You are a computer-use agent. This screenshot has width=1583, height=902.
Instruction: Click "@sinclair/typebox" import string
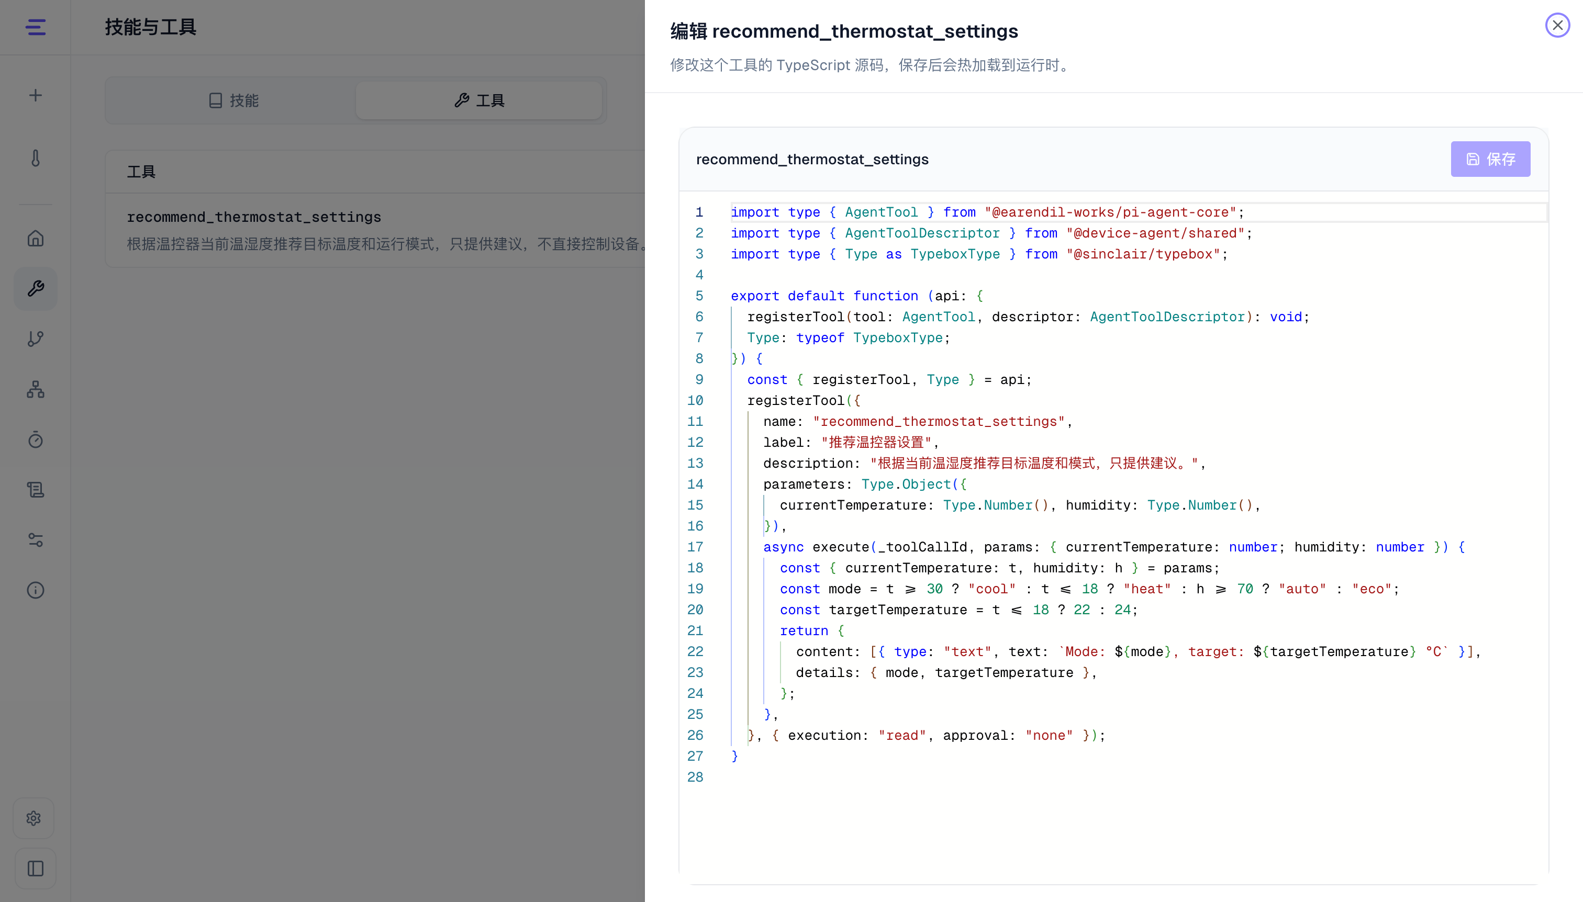click(x=1143, y=254)
